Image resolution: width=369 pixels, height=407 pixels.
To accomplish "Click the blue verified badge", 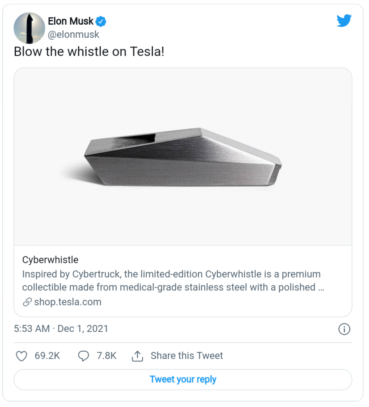I will [x=101, y=21].
